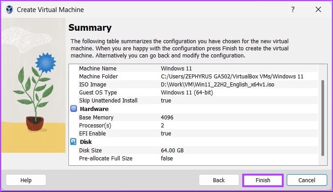Screen dimensions: 333x192
Task: Select the Base Memory label
Action: click(96, 118)
